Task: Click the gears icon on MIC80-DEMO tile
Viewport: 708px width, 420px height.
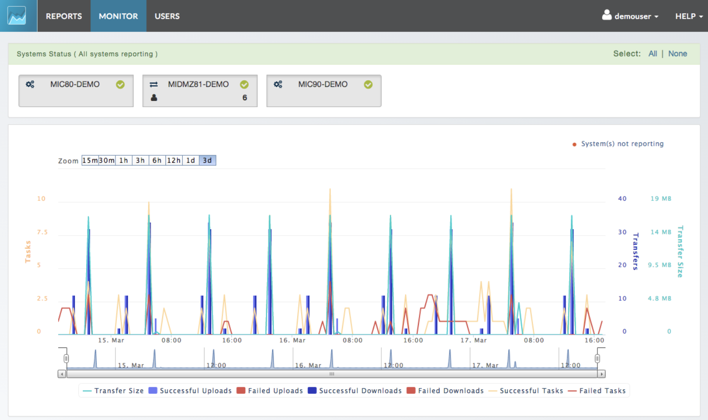Action: (x=30, y=85)
